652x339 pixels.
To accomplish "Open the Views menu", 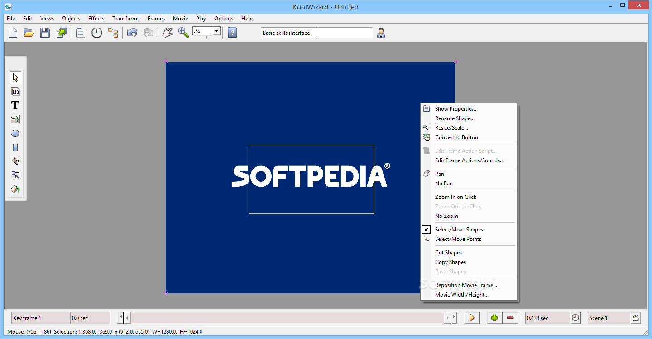I will coord(47,19).
